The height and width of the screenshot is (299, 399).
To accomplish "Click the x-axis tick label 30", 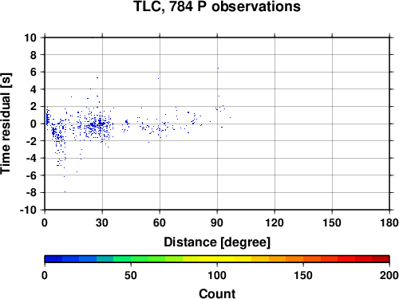I will coord(102,222).
